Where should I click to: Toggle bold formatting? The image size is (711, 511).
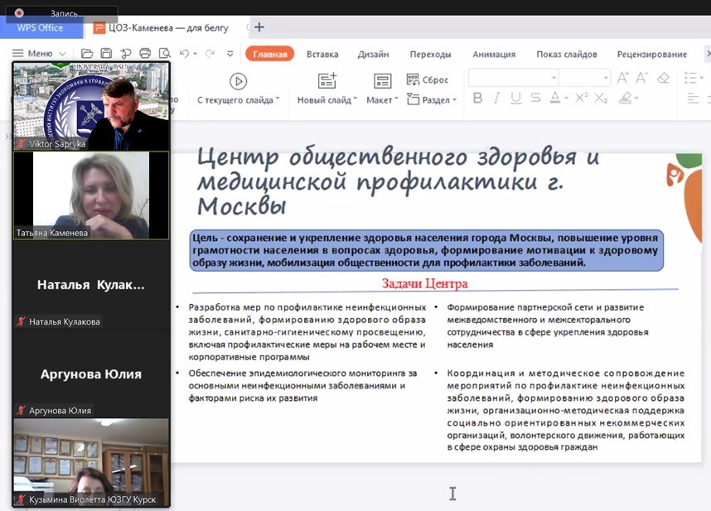click(x=477, y=99)
